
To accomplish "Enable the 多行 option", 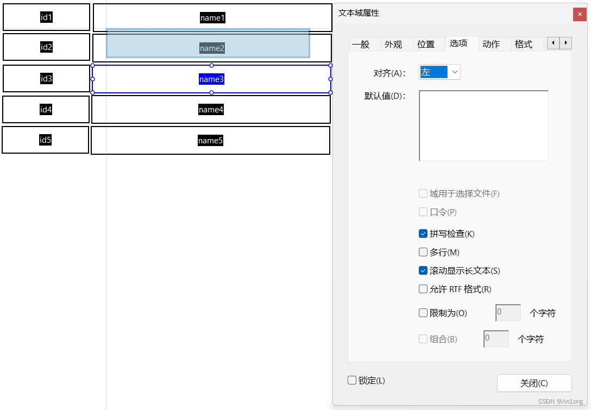I will 423,252.
